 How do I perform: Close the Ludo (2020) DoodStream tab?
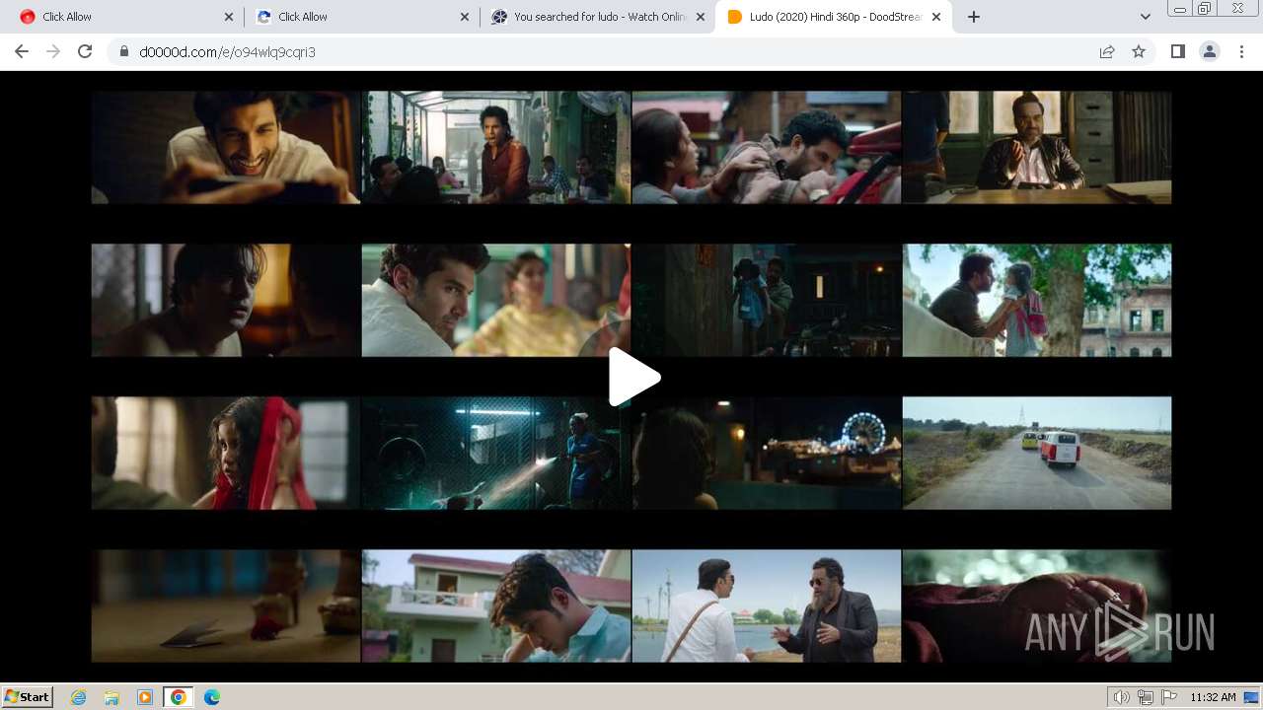[936, 17]
